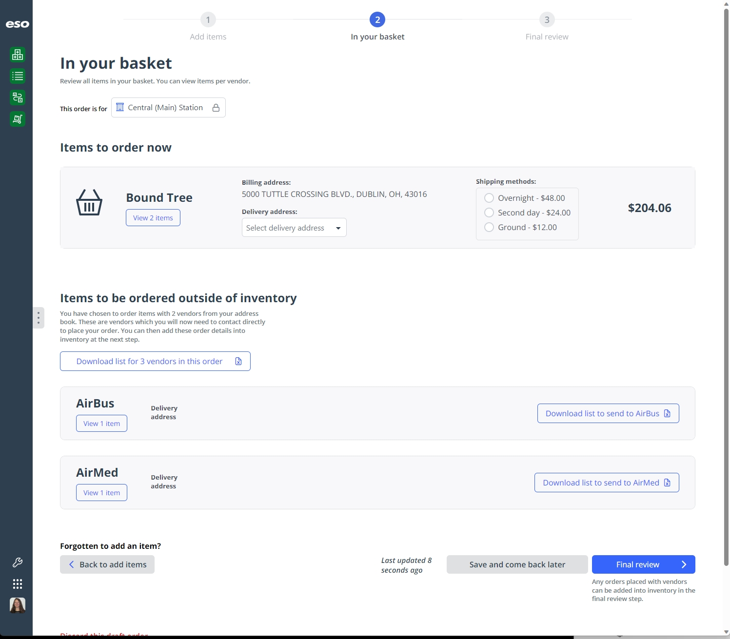Download list to send to AirBus
Image resolution: width=730 pixels, height=639 pixels.
[608, 413]
